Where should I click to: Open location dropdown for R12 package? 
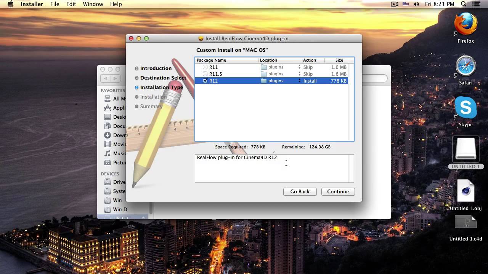(299, 81)
